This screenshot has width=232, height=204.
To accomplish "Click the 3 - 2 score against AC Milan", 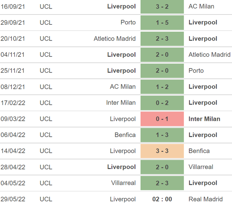I will 162,7.
